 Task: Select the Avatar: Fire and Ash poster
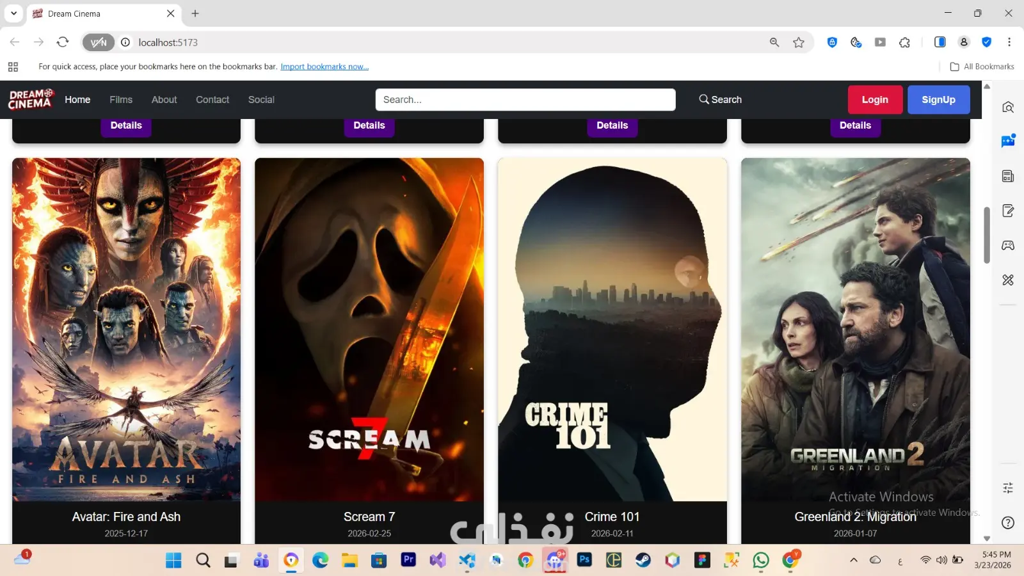(126, 330)
